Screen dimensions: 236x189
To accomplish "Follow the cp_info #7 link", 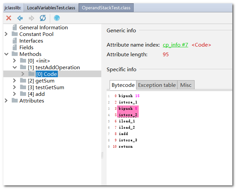I will pyautogui.click(x=175, y=45).
